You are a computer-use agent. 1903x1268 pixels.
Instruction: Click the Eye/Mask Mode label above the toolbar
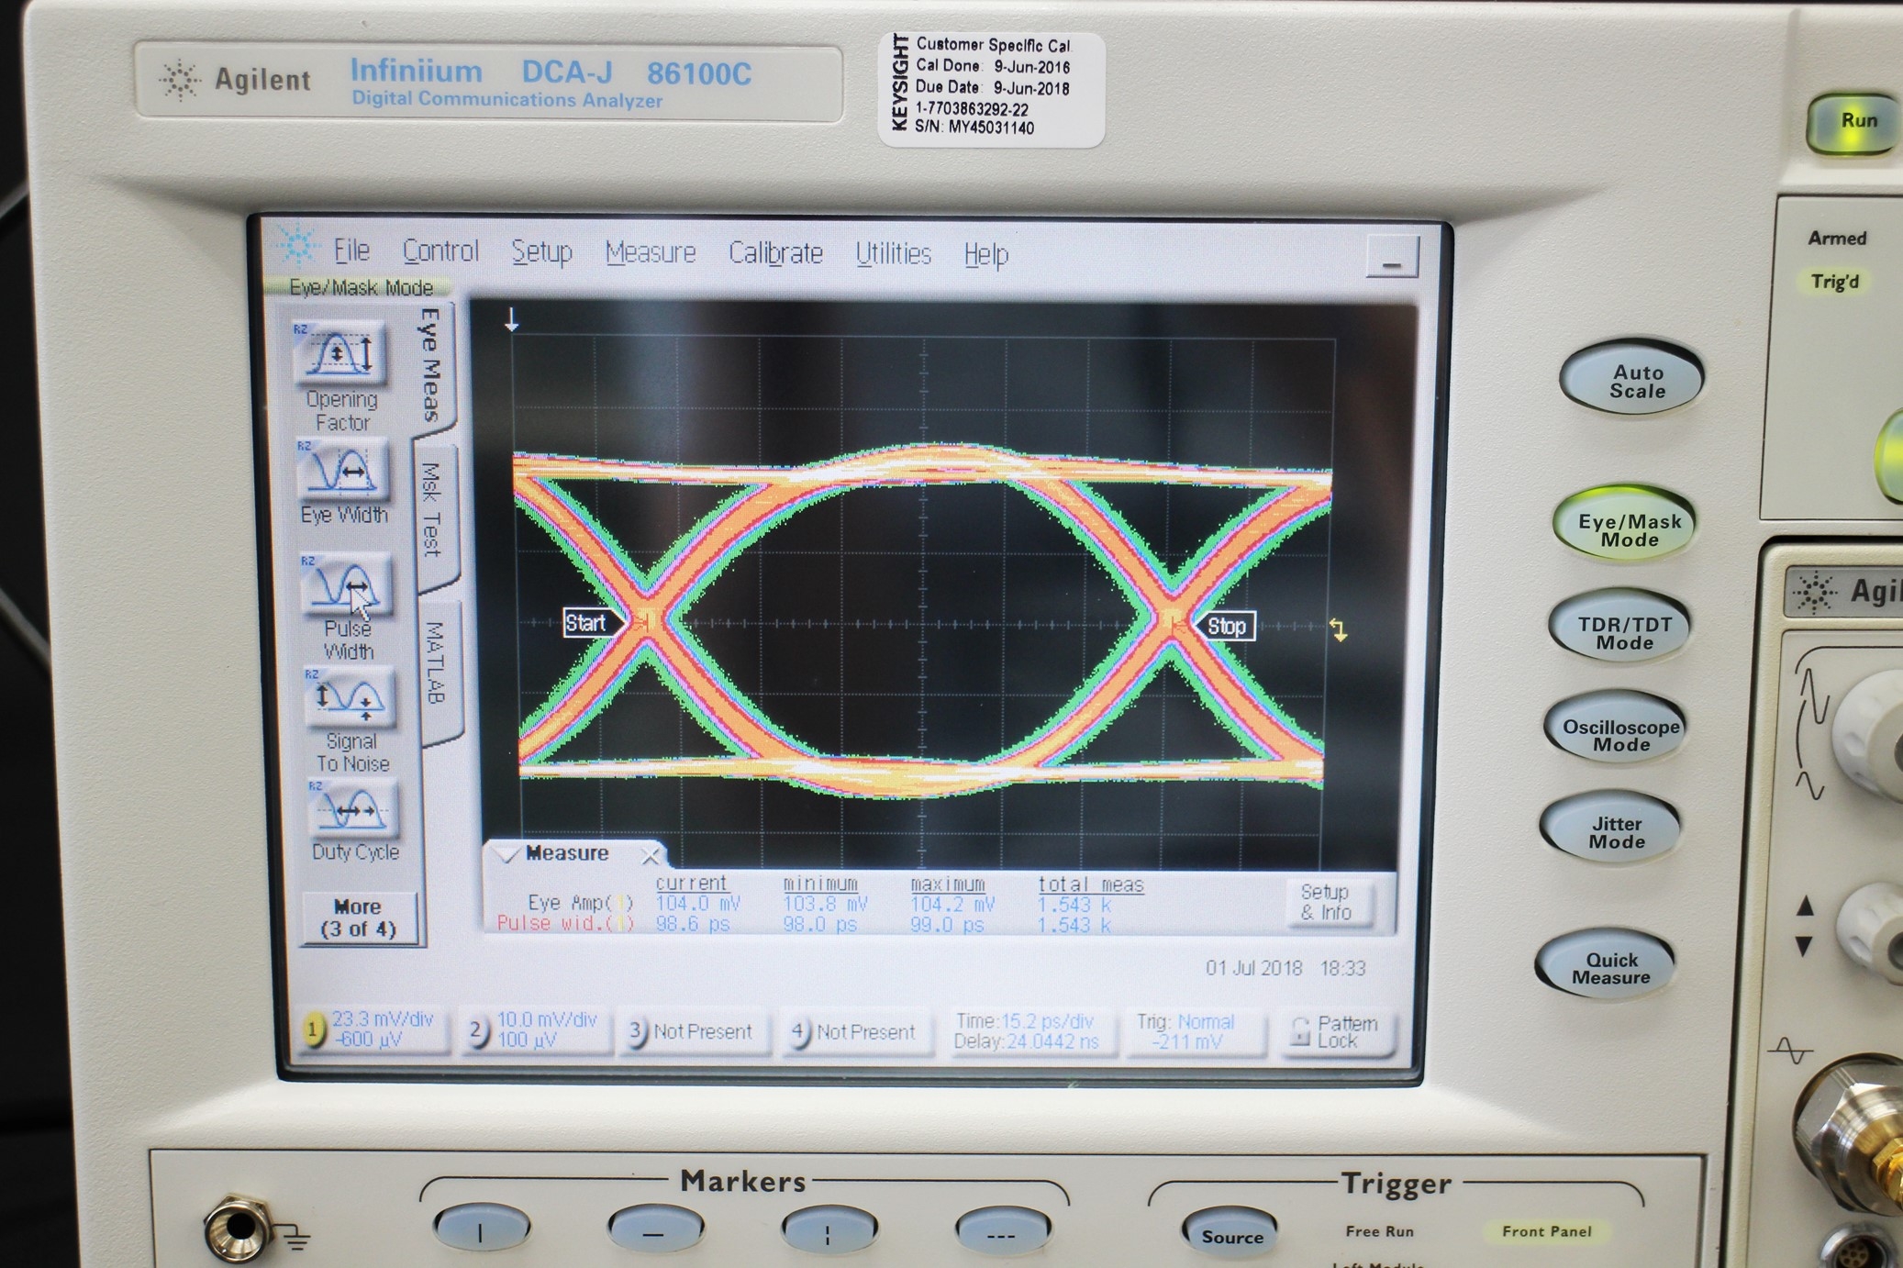(x=361, y=287)
